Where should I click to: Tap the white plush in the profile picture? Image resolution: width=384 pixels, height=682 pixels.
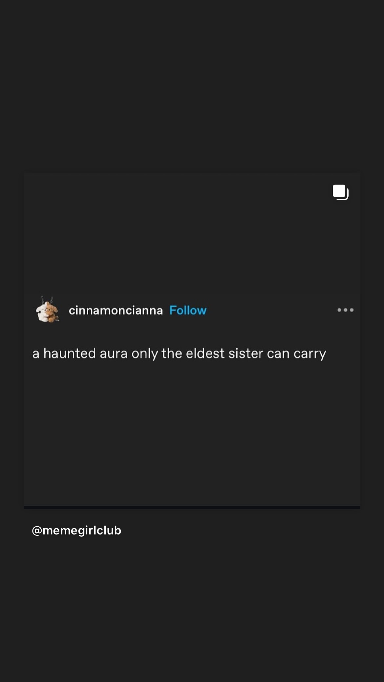(43, 311)
